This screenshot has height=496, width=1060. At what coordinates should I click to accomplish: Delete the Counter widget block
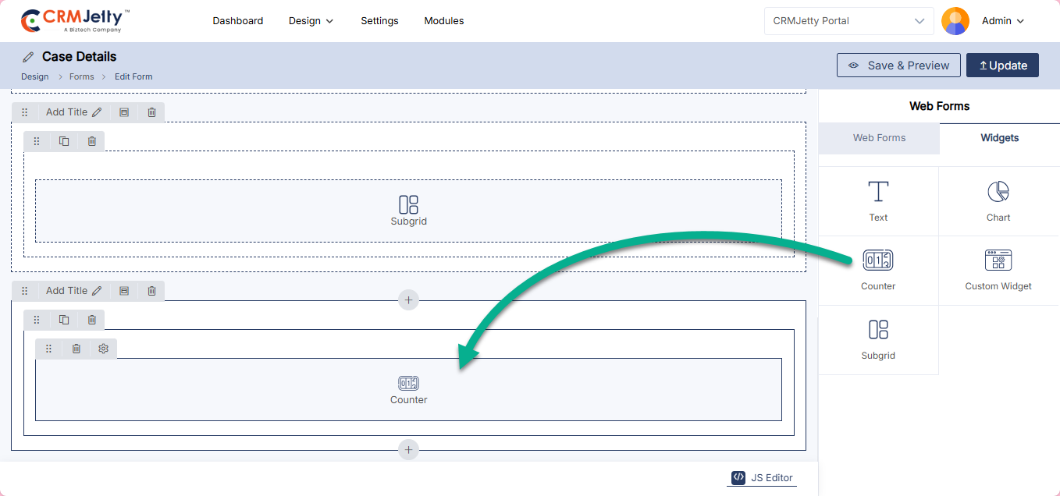point(76,349)
